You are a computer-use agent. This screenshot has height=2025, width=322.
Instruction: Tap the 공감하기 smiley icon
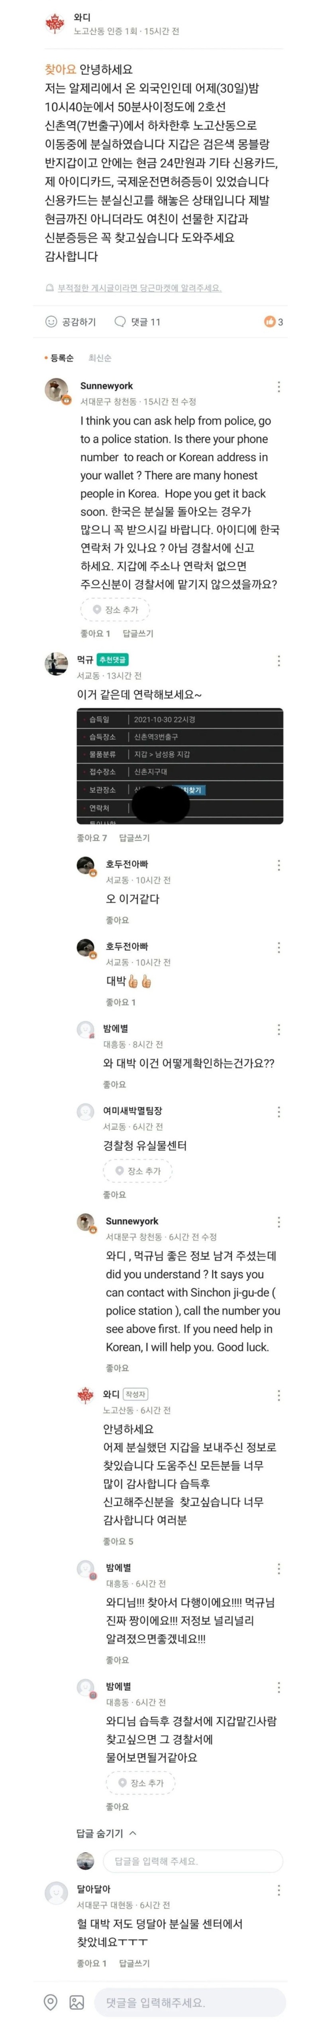click(52, 322)
